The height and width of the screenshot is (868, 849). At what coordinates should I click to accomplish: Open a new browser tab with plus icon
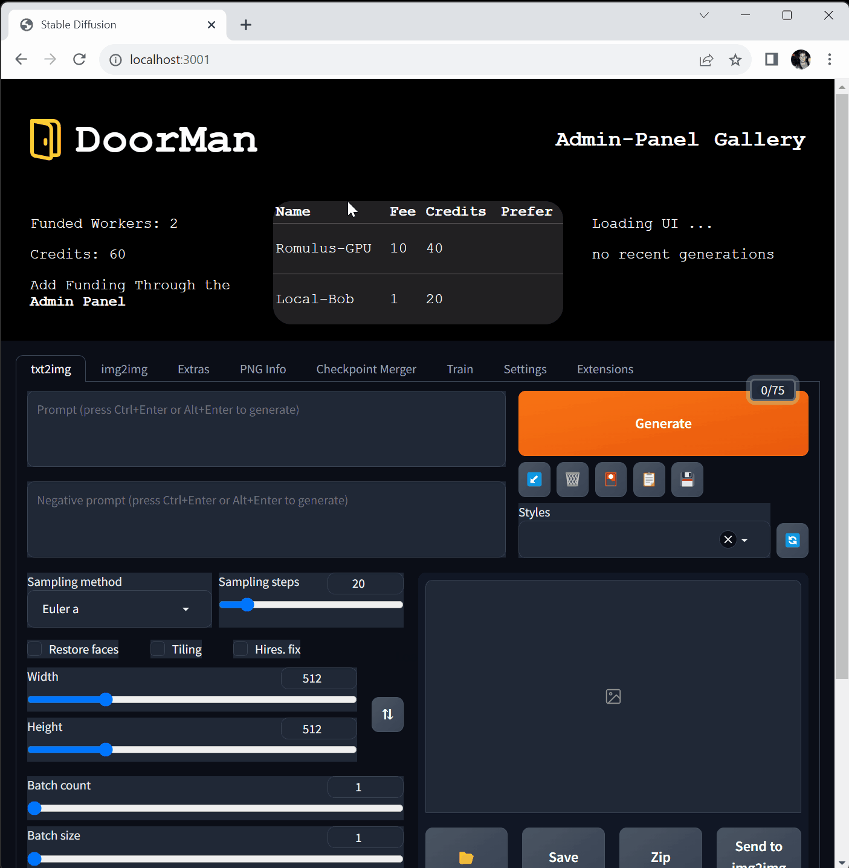[246, 25]
